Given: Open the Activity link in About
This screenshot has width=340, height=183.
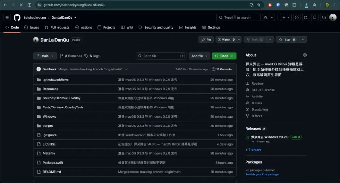Looking at the screenshot, I should [x=257, y=96].
